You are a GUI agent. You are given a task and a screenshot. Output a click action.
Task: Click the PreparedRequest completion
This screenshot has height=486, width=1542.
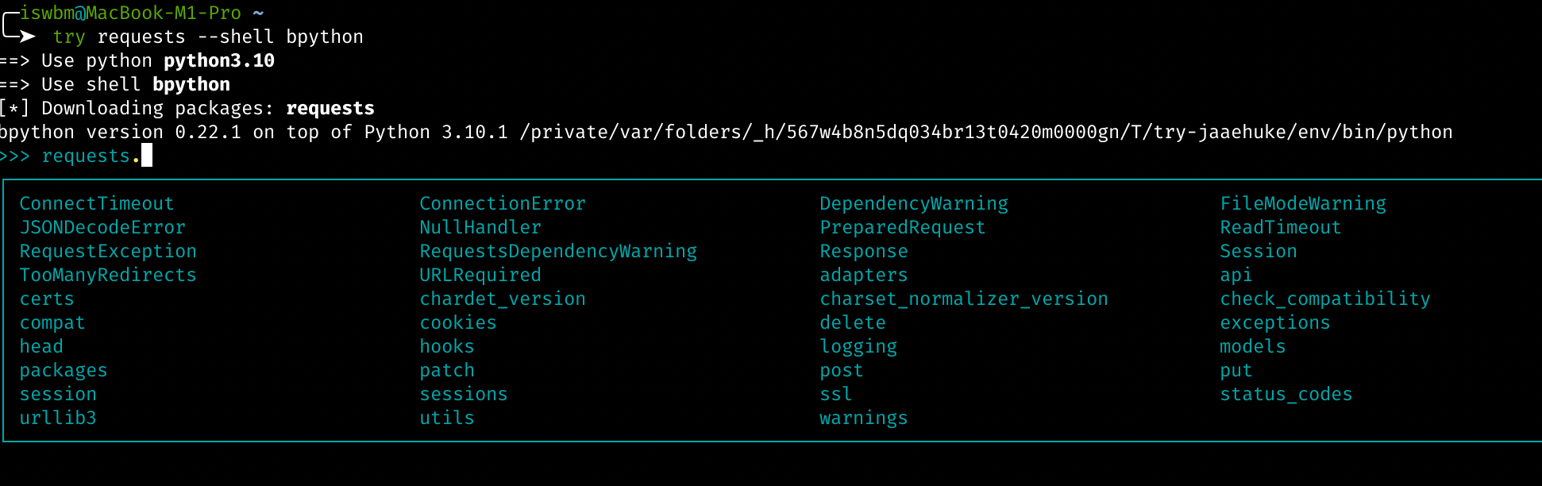(902, 228)
